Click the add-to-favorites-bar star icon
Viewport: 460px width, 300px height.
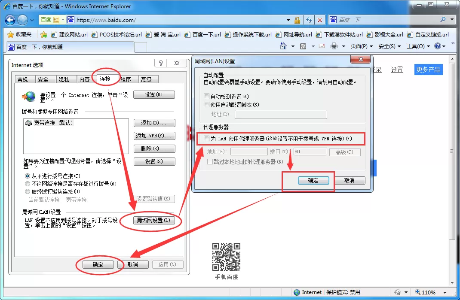point(44,35)
